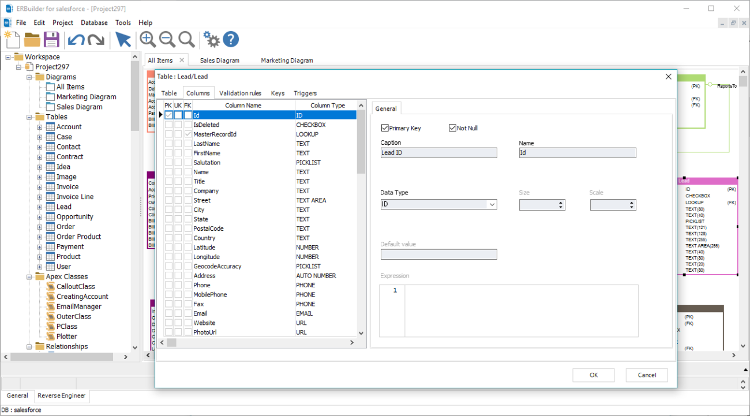This screenshot has height=416, width=750.
Task: Open the Data Type dropdown
Action: (492, 204)
